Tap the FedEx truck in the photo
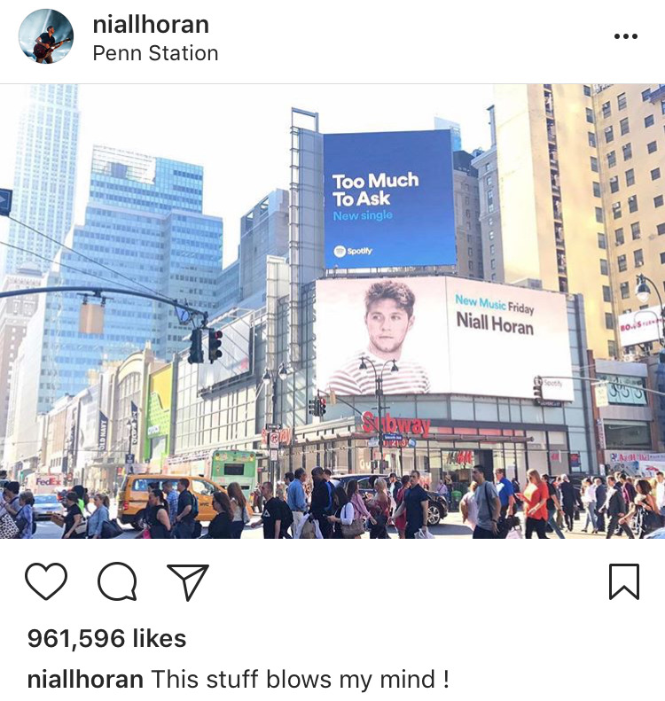The height and width of the screenshot is (701, 665). (x=48, y=483)
